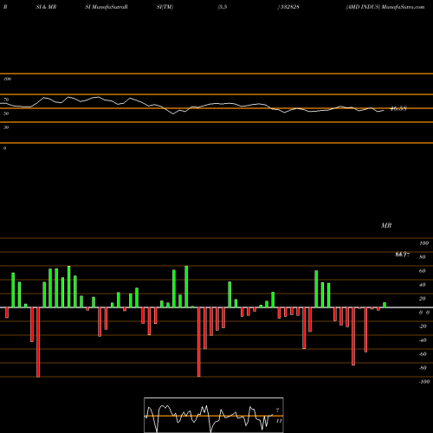Click the 'SI(TM)' header text
This screenshot has height=433, width=433.
pos(165,7)
